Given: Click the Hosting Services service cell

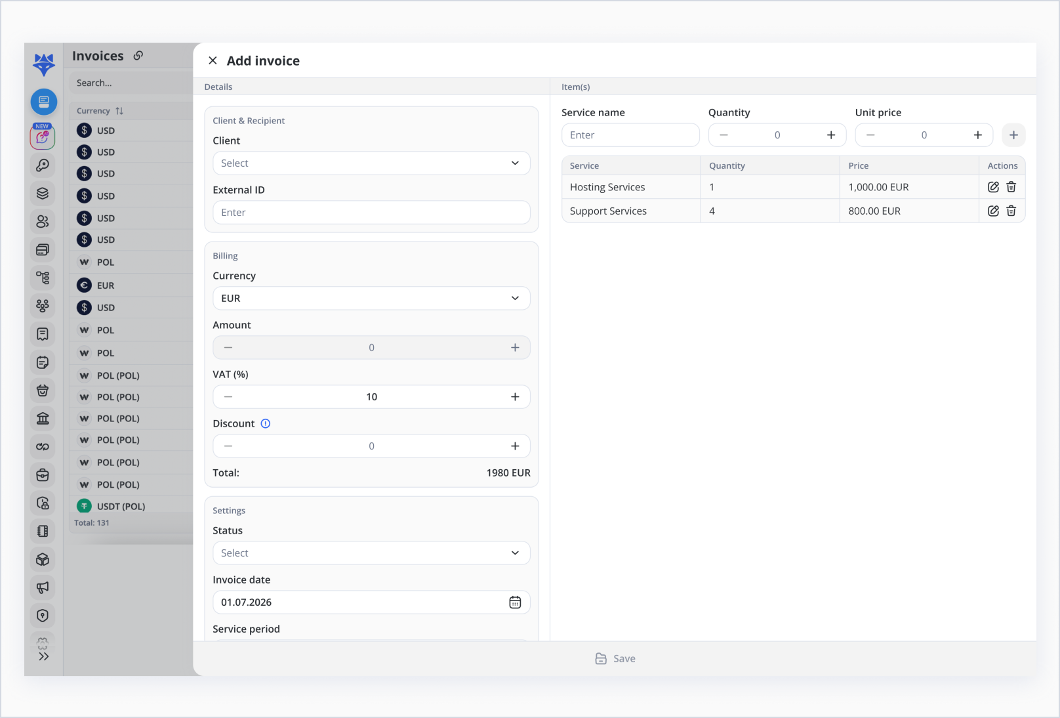Looking at the screenshot, I should (631, 187).
